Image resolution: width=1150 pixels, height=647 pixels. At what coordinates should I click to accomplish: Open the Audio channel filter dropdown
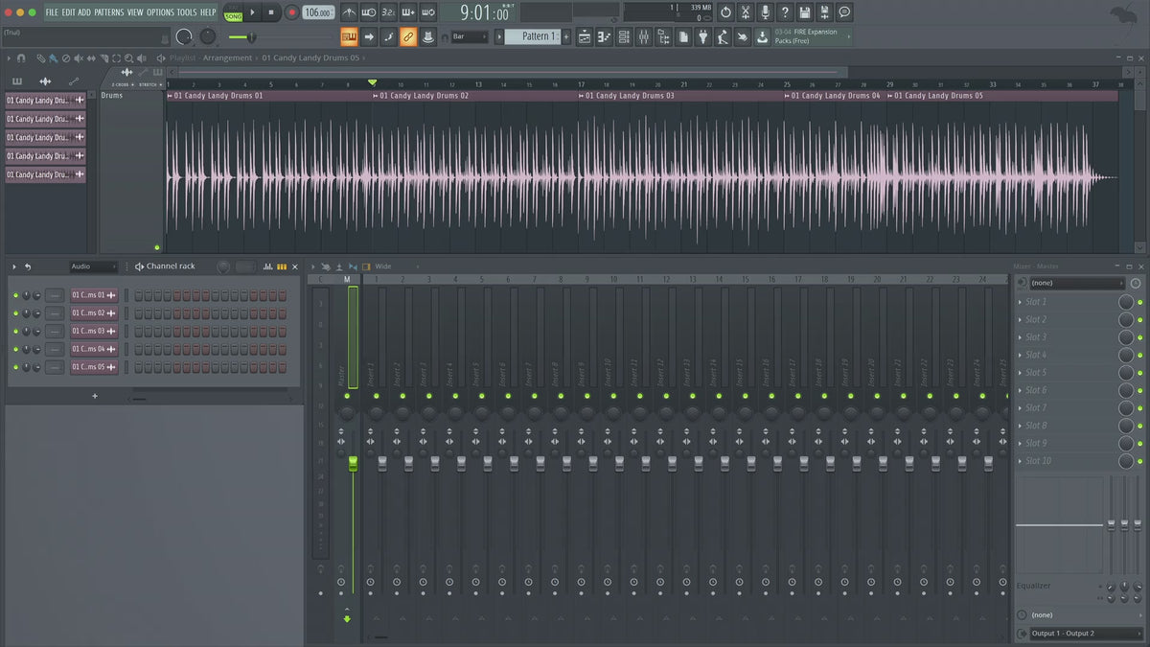[x=93, y=266]
